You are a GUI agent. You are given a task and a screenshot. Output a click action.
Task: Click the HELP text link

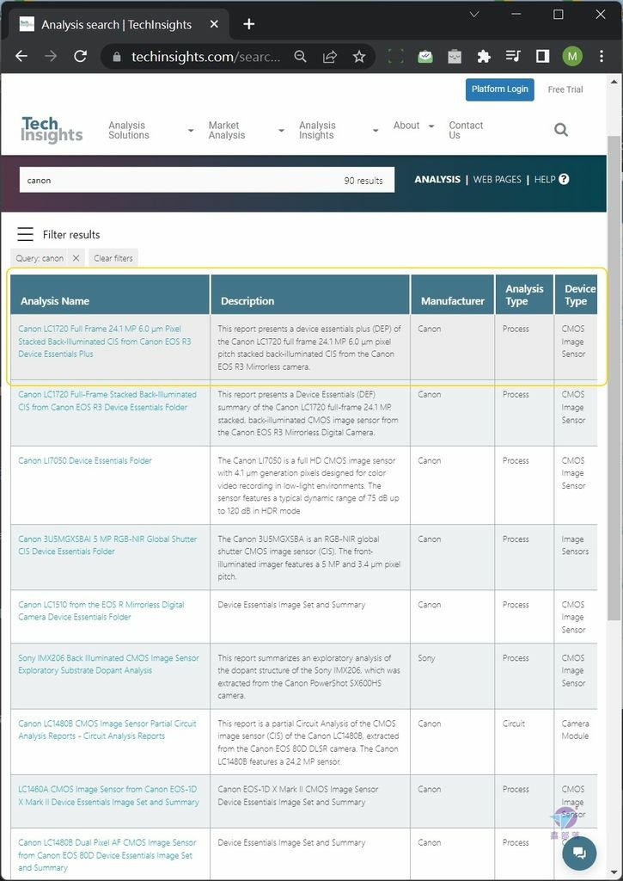click(545, 179)
